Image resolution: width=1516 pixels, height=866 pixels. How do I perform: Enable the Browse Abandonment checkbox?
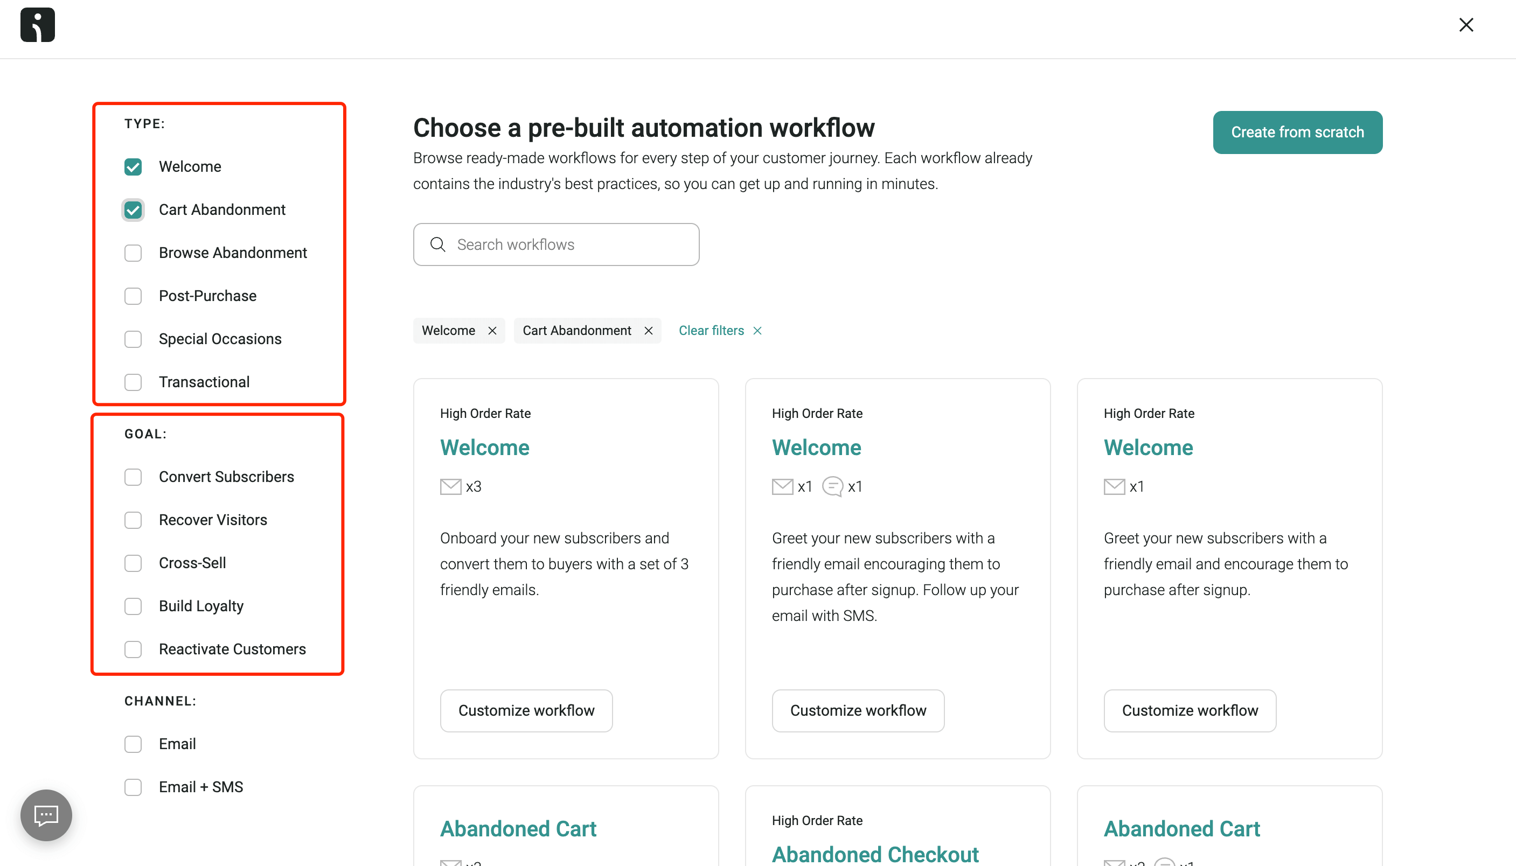click(133, 253)
